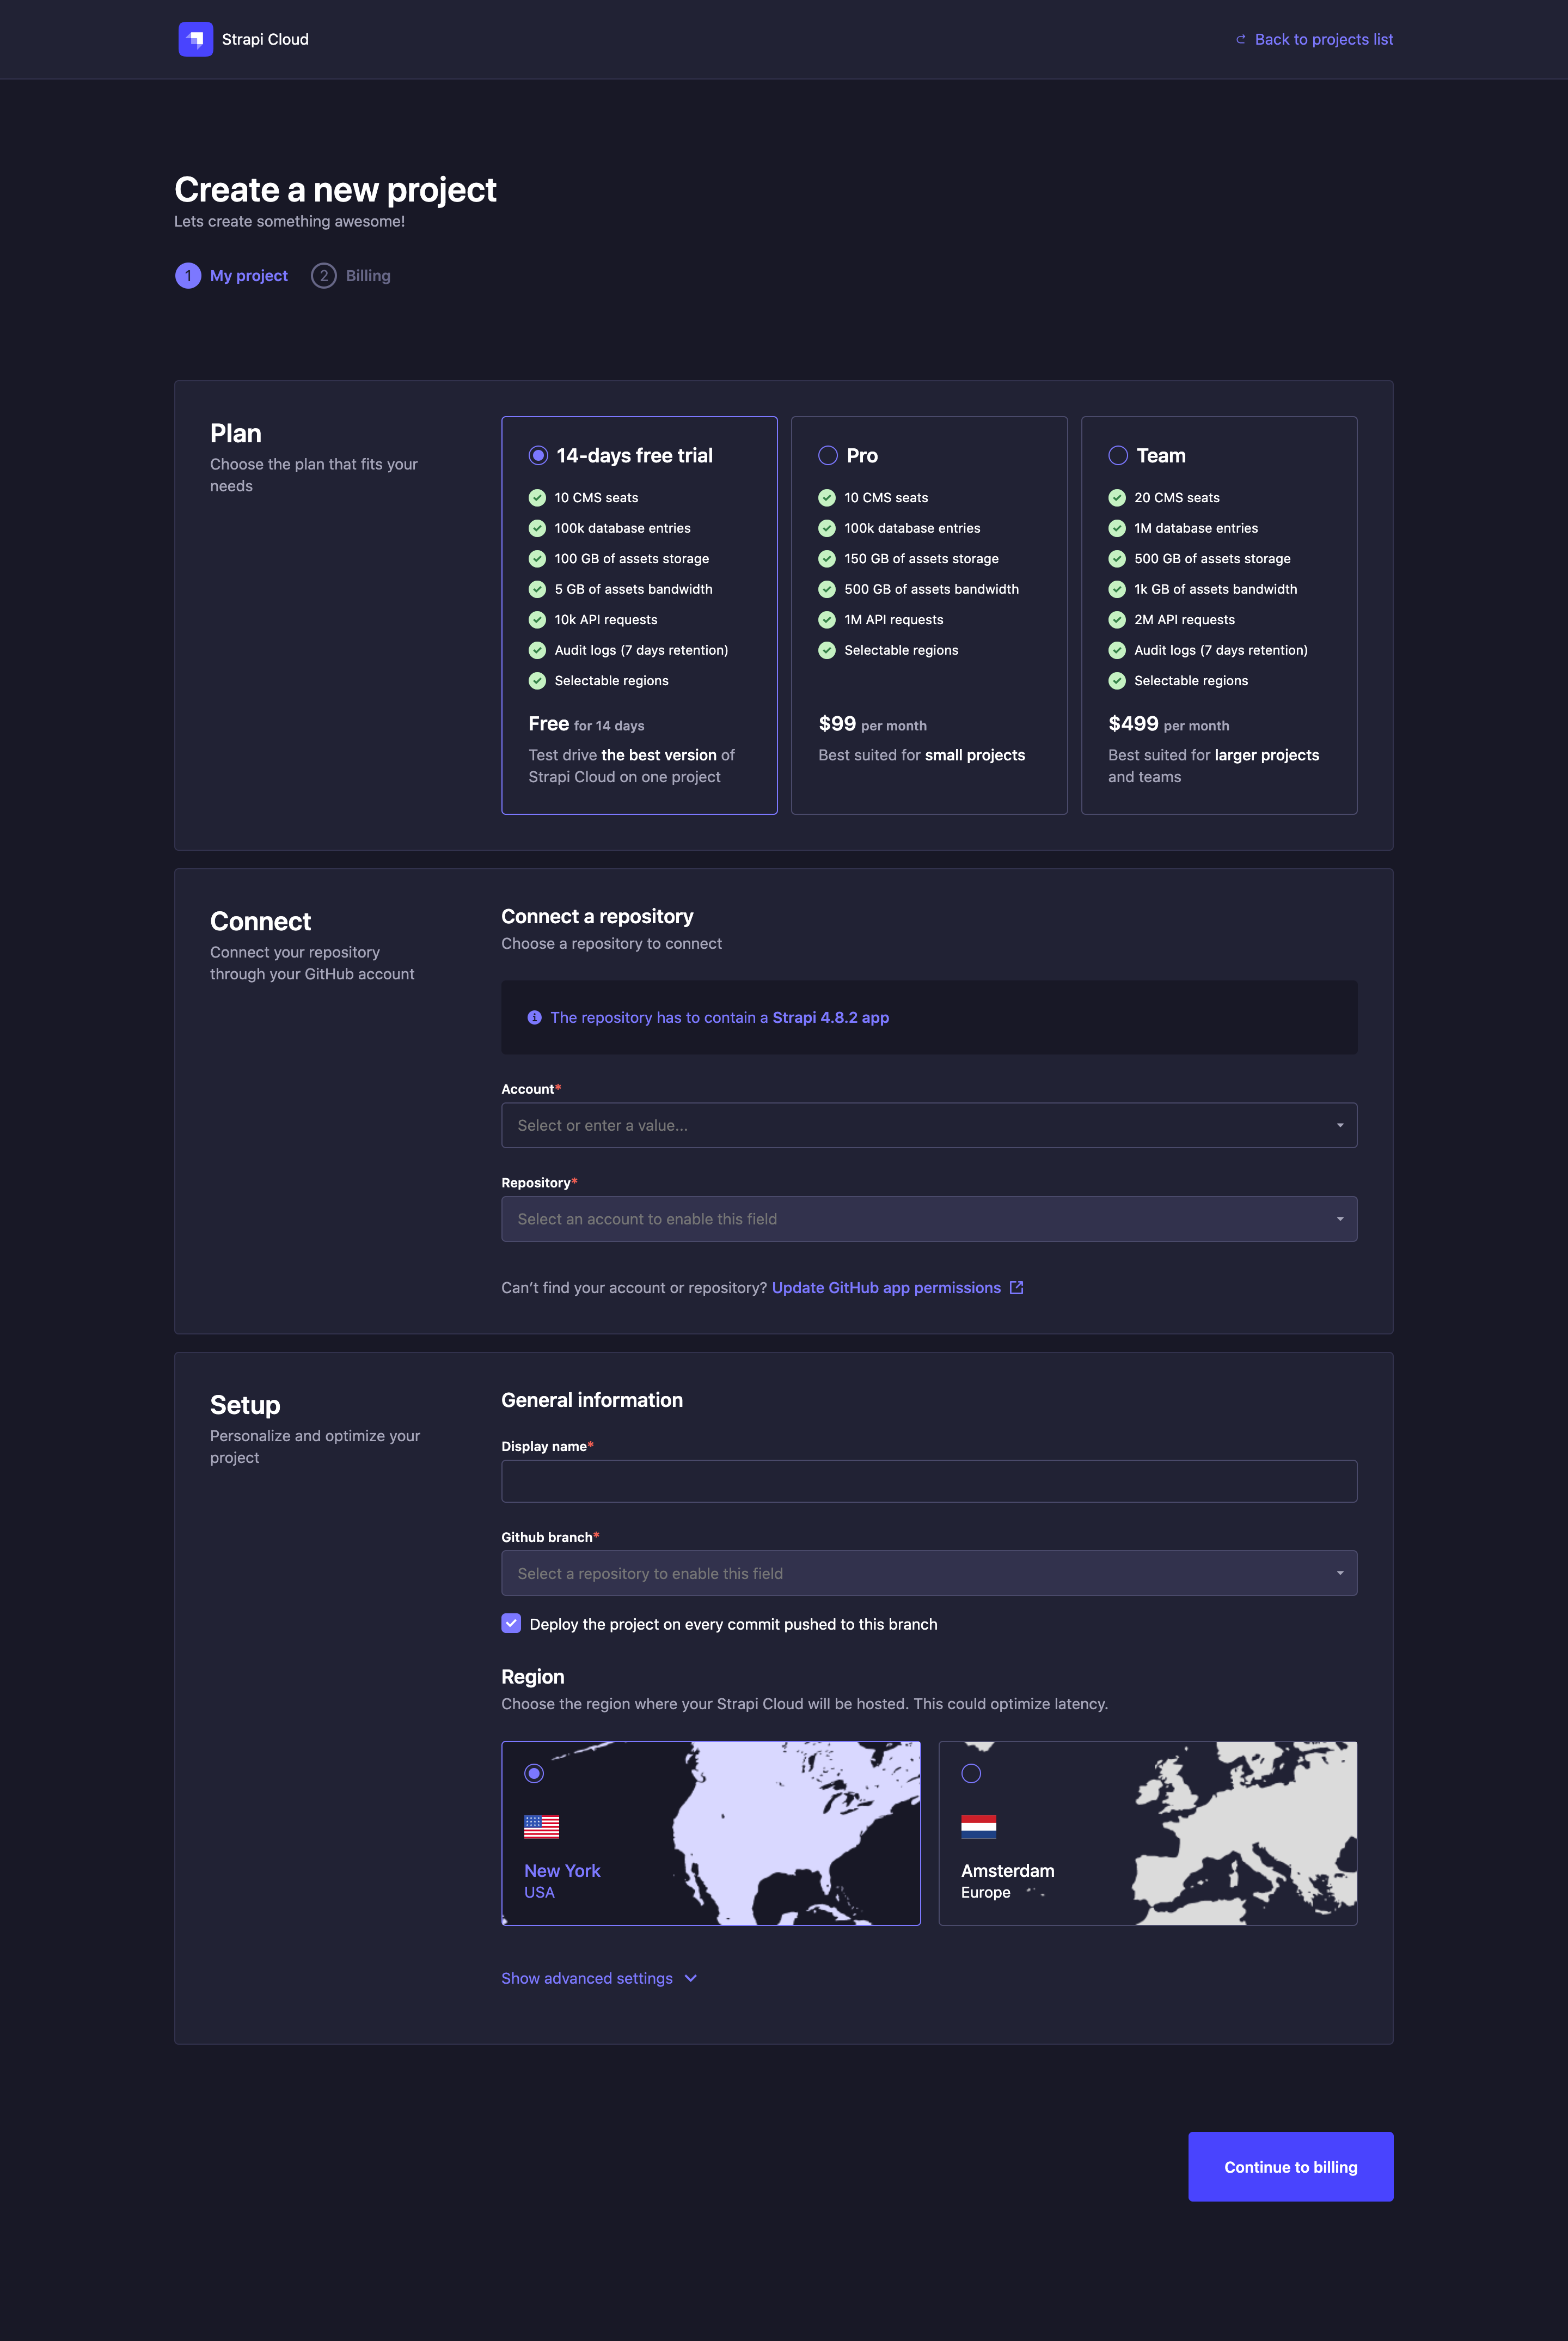
Task: Toggle the deploy on every commit checkbox
Action: (x=511, y=1623)
